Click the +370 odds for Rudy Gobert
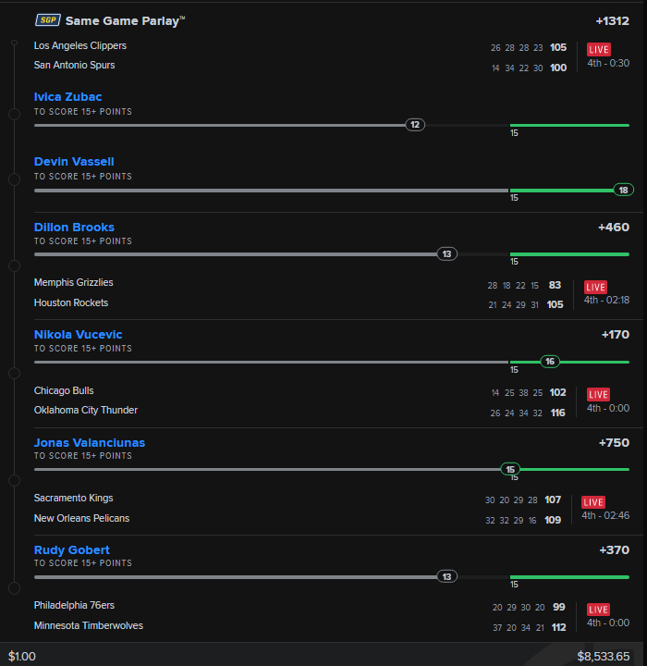Image resolution: width=647 pixels, height=666 pixels. (x=614, y=550)
